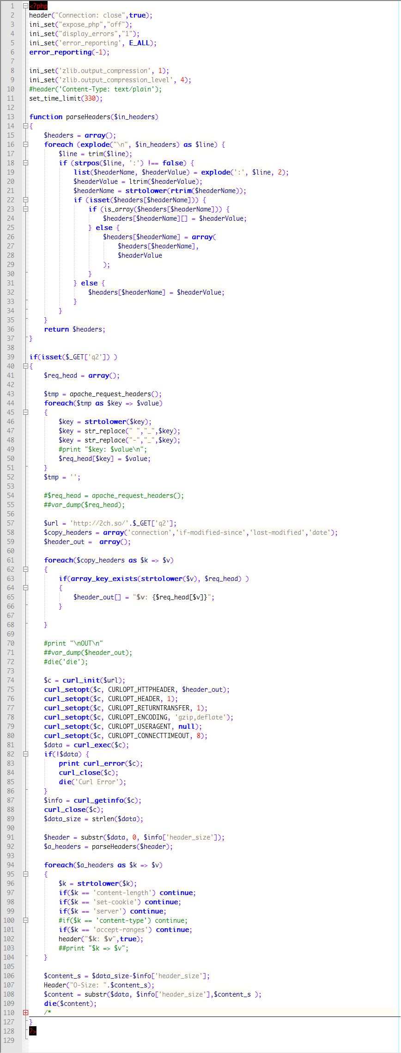This screenshot has width=401, height=1053.
Task: Click the /* comment start on line 110
Action: 48,1013
